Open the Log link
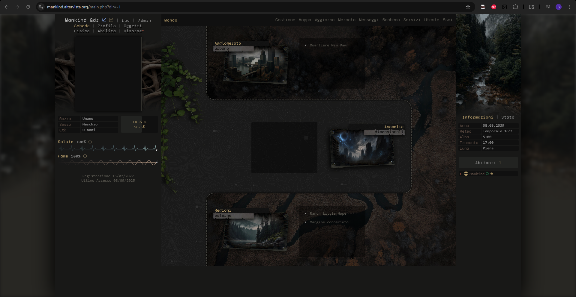The width and height of the screenshot is (576, 297). pos(126,21)
